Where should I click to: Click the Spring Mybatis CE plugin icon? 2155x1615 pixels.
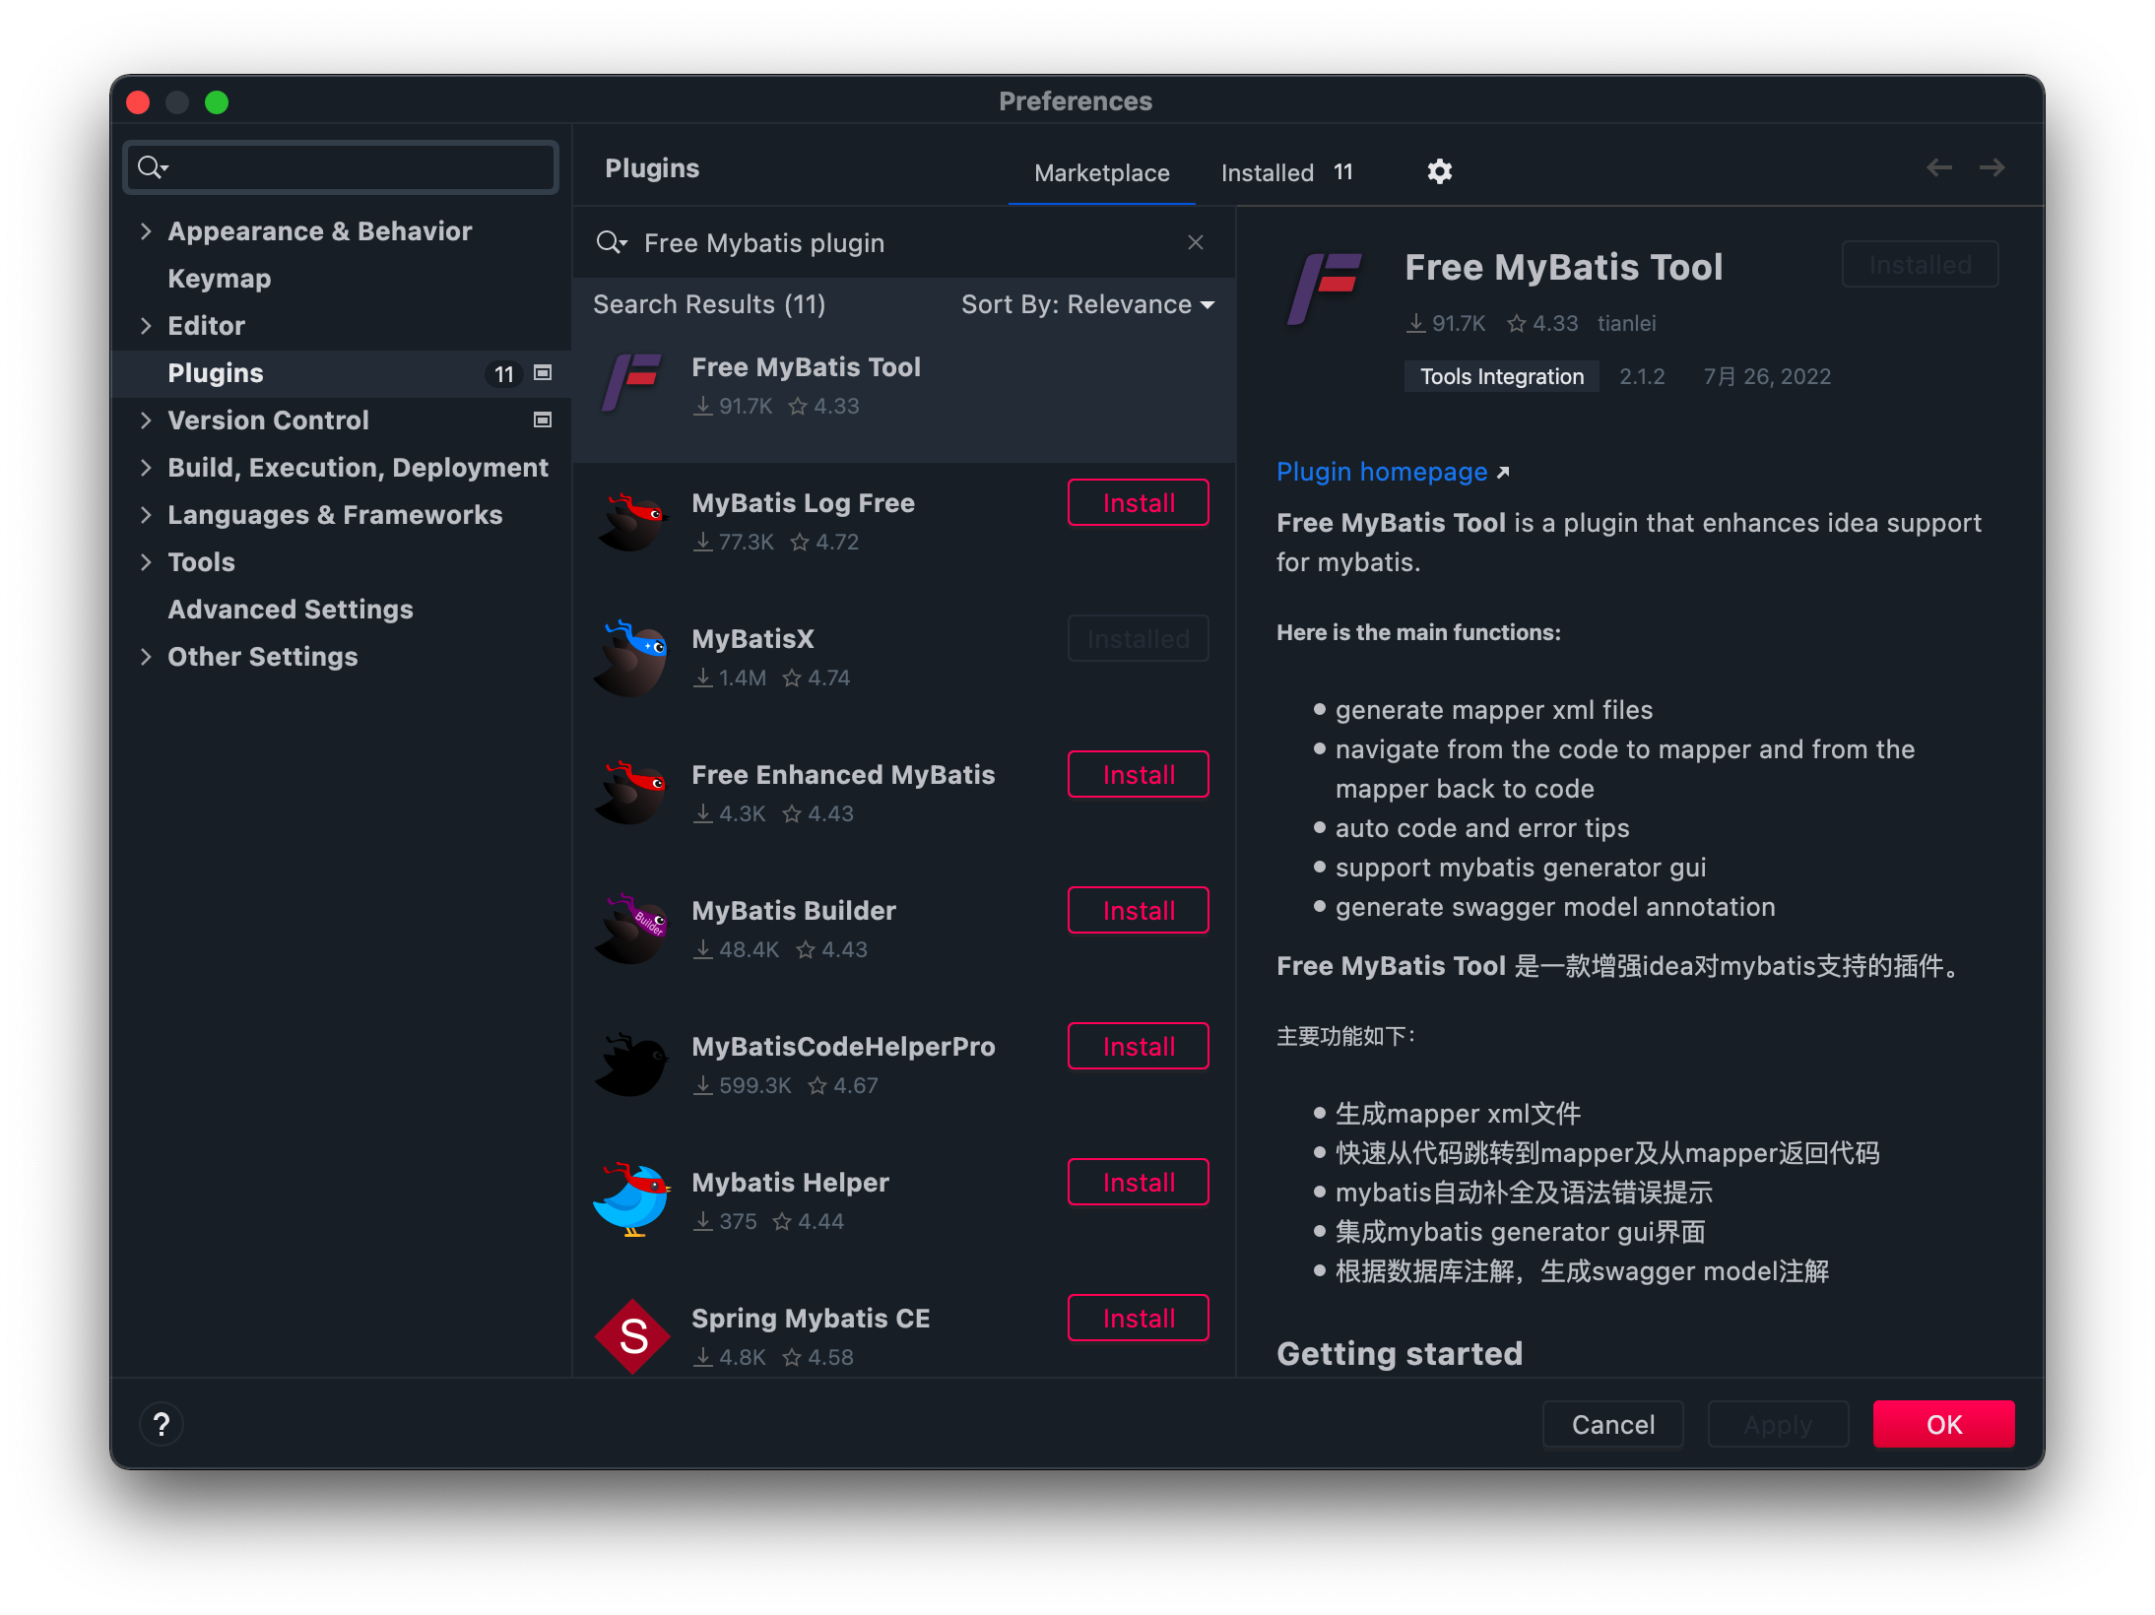(x=636, y=1333)
